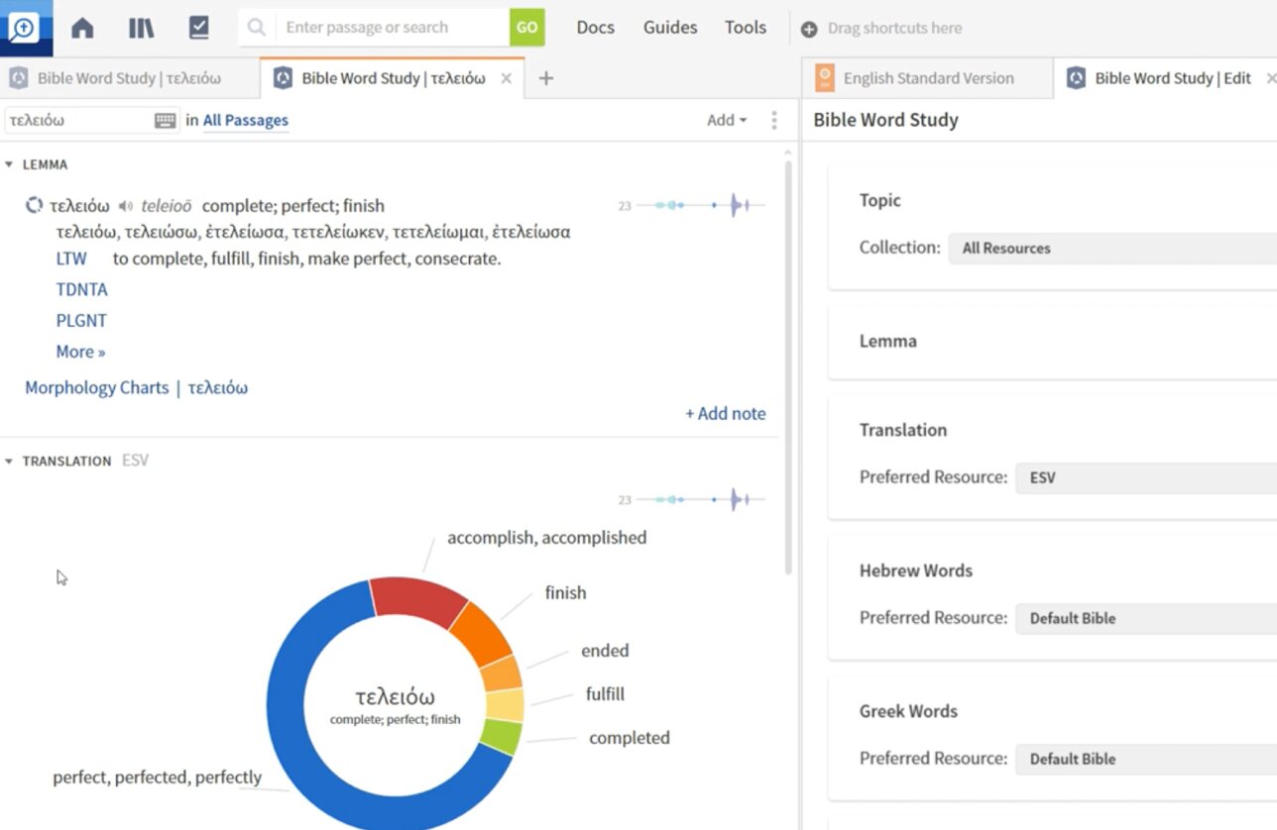Image resolution: width=1277 pixels, height=830 pixels.
Task: Click the English Standard Version tab icon
Action: tap(824, 78)
